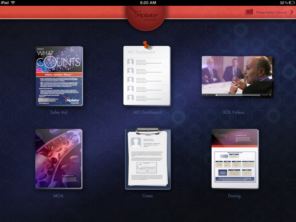Click the red pushpin on MO Dashboard

coord(146,45)
